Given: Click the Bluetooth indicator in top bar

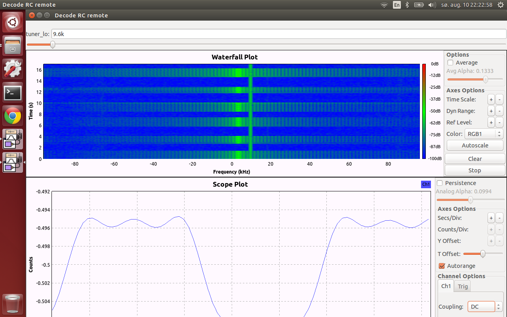Looking at the screenshot, I should pos(407,5).
